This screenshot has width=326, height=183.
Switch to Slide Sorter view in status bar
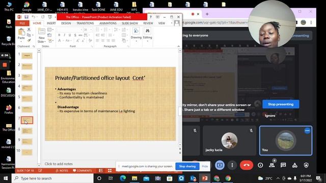click(110, 171)
